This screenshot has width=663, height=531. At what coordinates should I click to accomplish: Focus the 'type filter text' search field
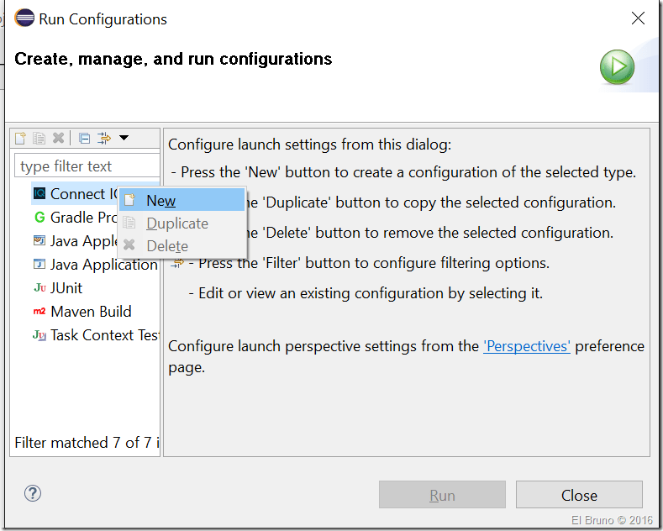[x=87, y=166]
